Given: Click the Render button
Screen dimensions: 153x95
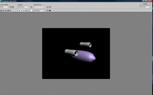Looking at the screenshot, I should 145,4.
